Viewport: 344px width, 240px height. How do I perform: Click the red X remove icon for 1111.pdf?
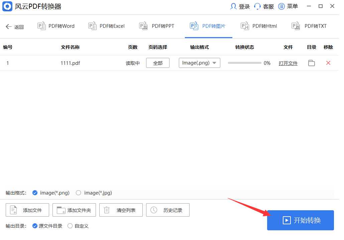pos(328,63)
